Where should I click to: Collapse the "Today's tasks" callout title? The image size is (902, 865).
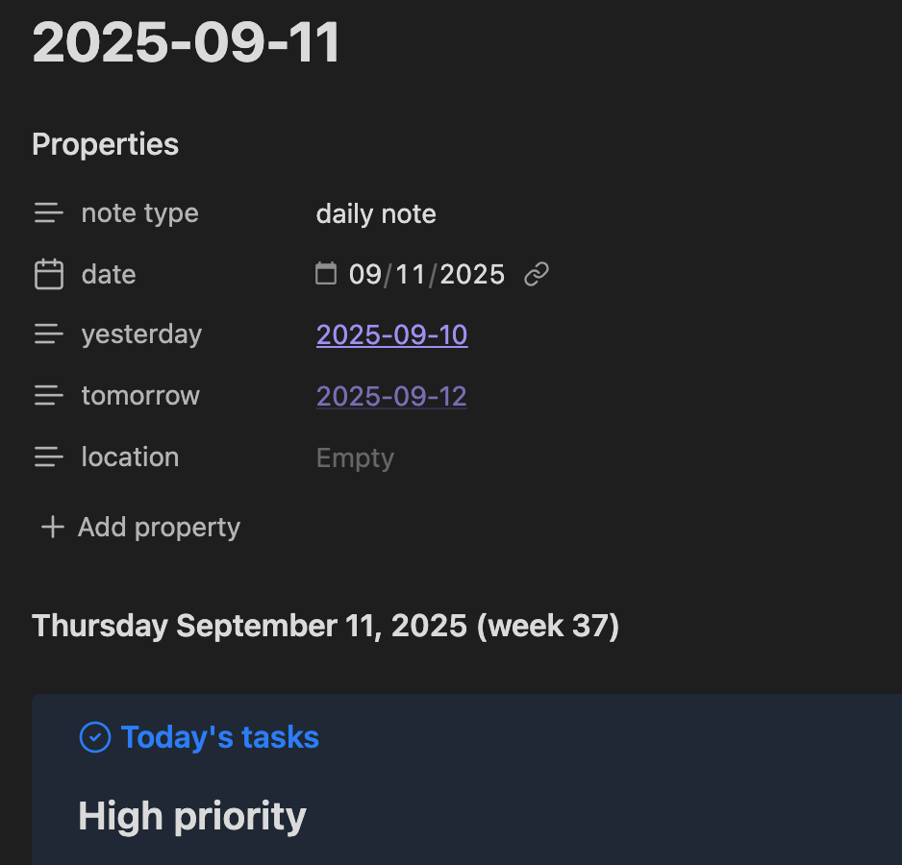219,737
